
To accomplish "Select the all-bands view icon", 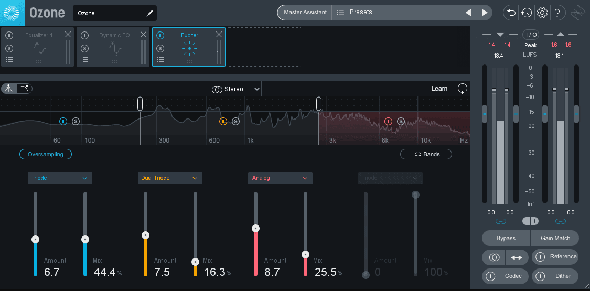I will [x=9, y=89].
